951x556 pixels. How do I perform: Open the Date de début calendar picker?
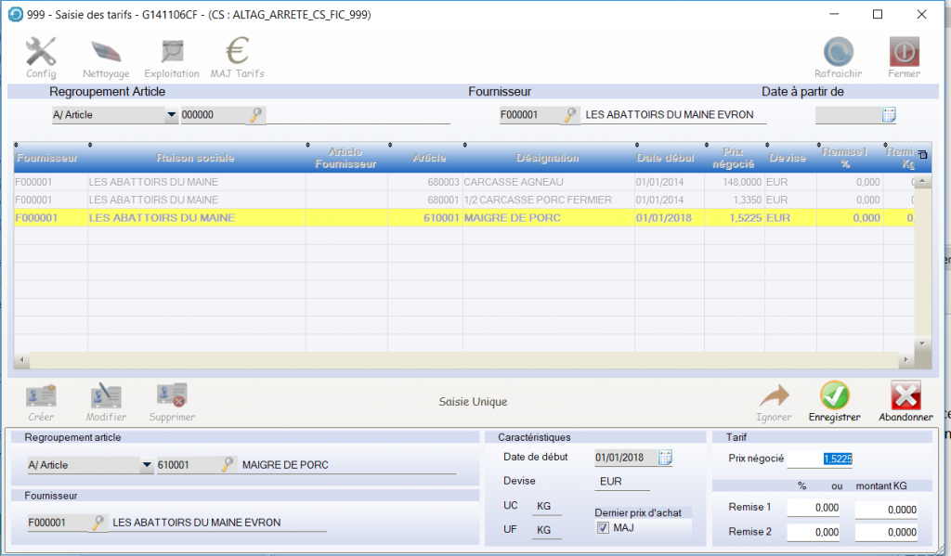(665, 457)
